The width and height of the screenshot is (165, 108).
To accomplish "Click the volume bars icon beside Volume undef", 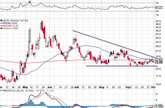I will click(2, 28).
